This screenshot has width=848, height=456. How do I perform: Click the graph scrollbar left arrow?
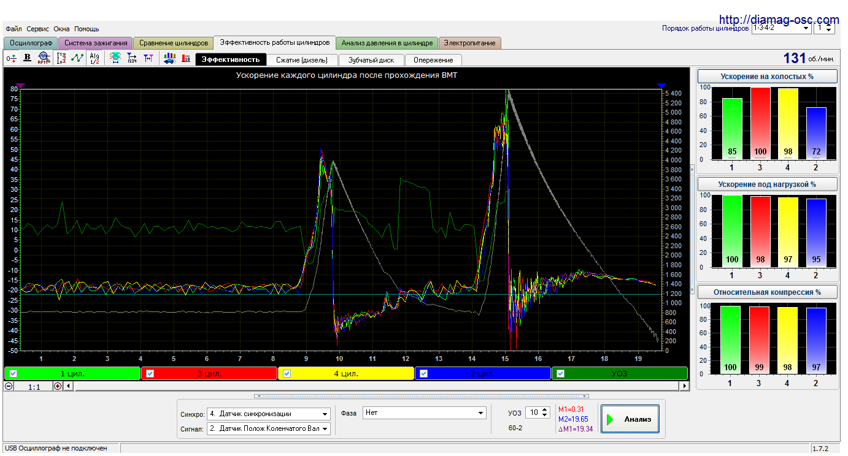tap(68, 386)
